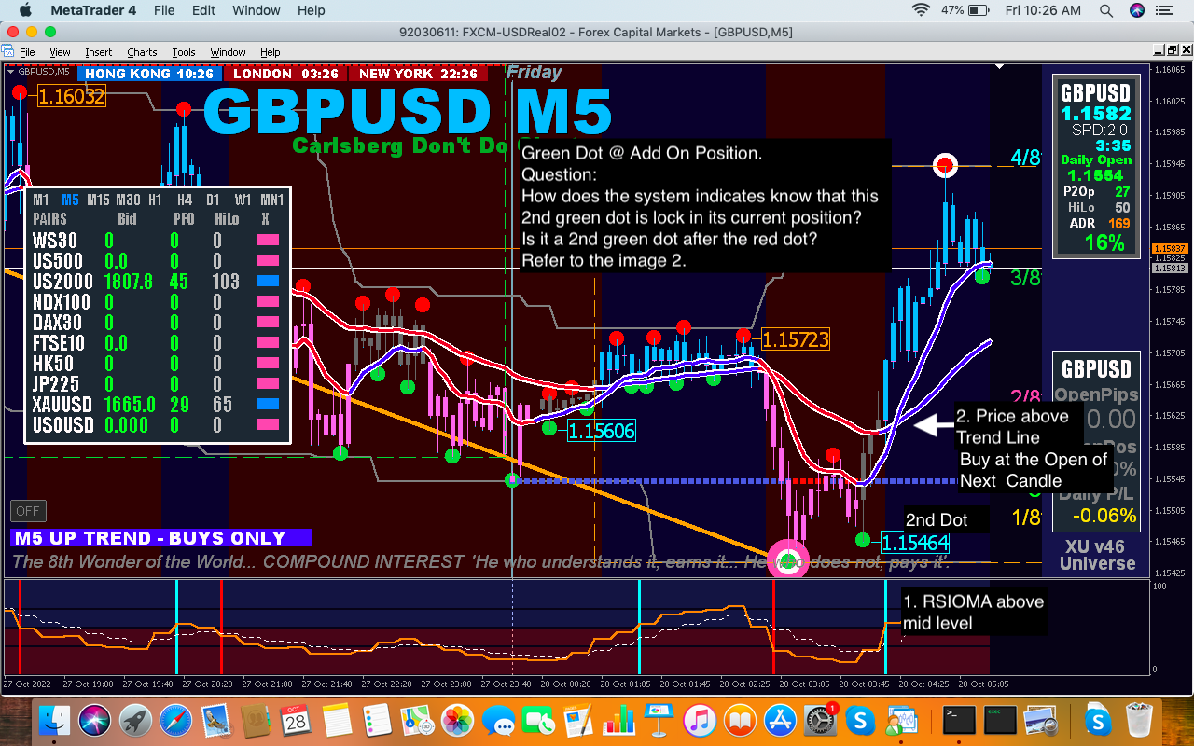1194x746 pixels.
Task: Open XAUUSD pair in dashboard
Action: pos(62,405)
